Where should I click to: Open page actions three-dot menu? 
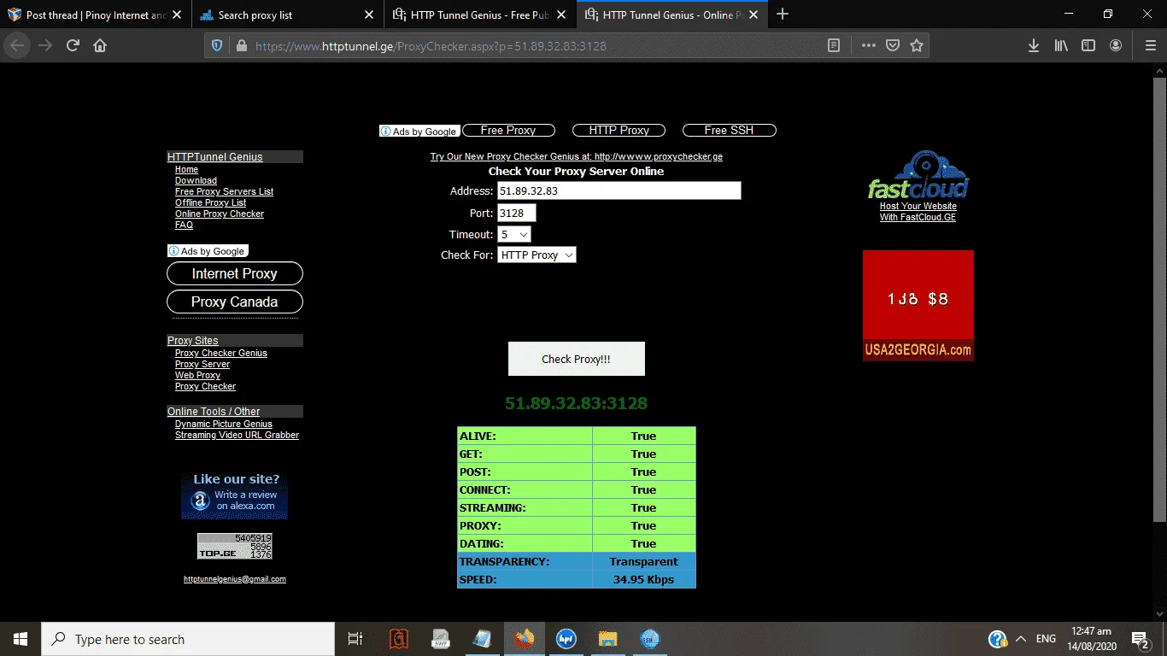click(868, 46)
